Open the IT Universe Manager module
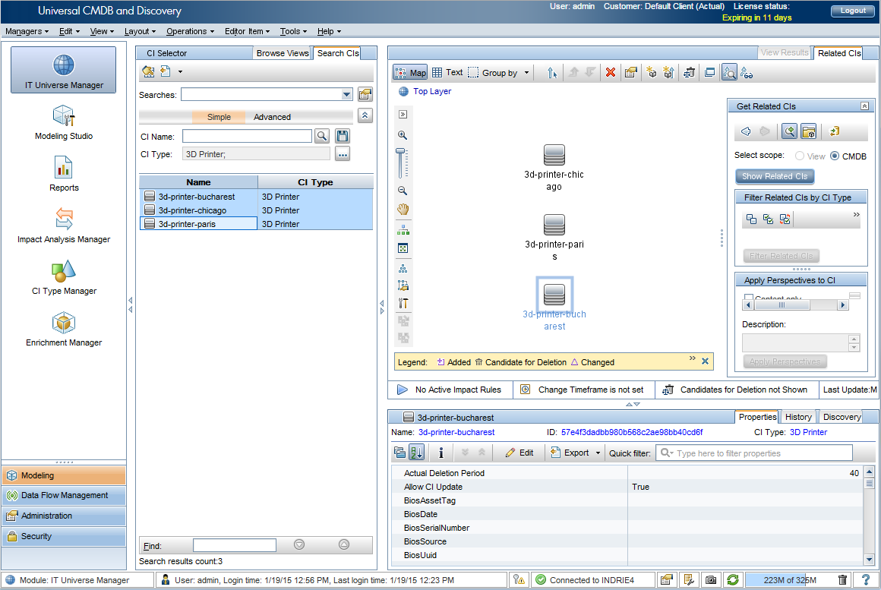The width and height of the screenshot is (881, 590). click(64, 70)
